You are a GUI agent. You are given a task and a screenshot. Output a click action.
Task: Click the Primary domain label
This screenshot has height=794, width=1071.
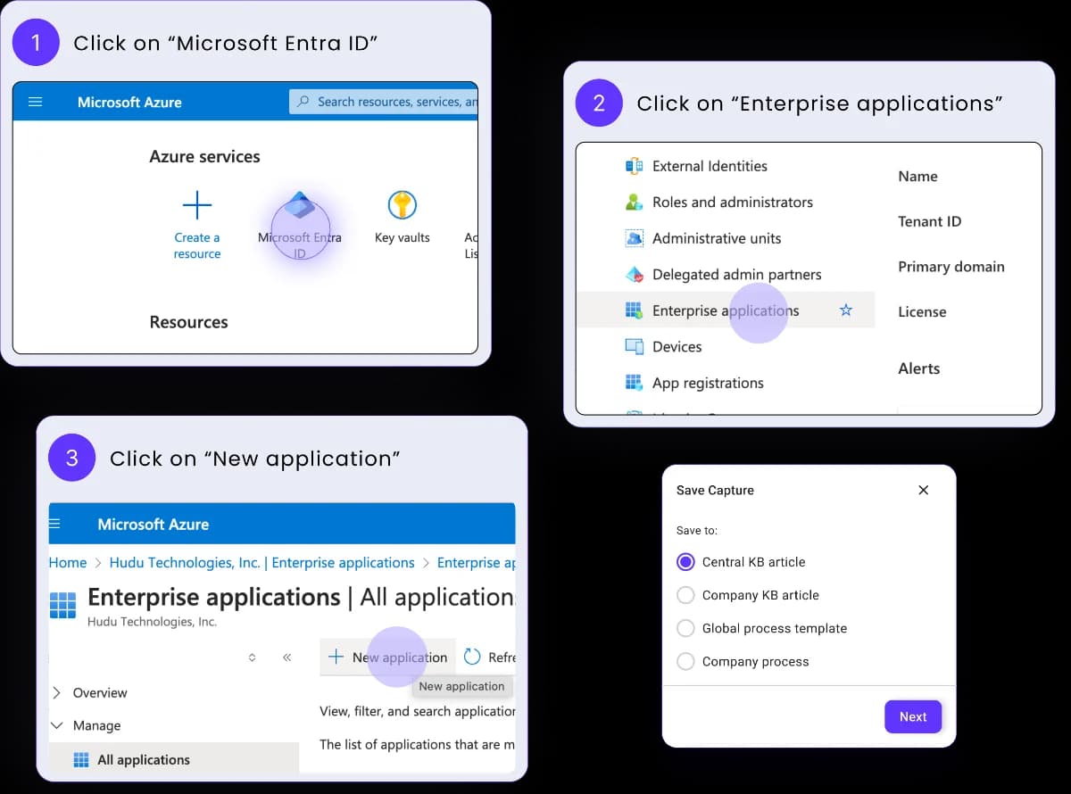pyautogui.click(x=951, y=267)
